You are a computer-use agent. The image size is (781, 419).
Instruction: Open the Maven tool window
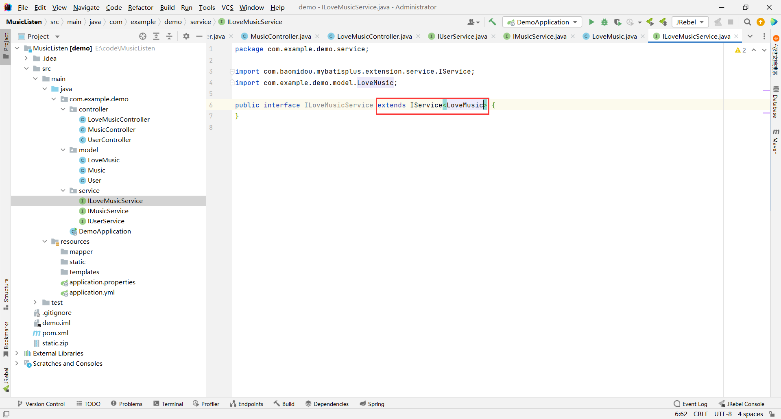[x=776, y=142]
